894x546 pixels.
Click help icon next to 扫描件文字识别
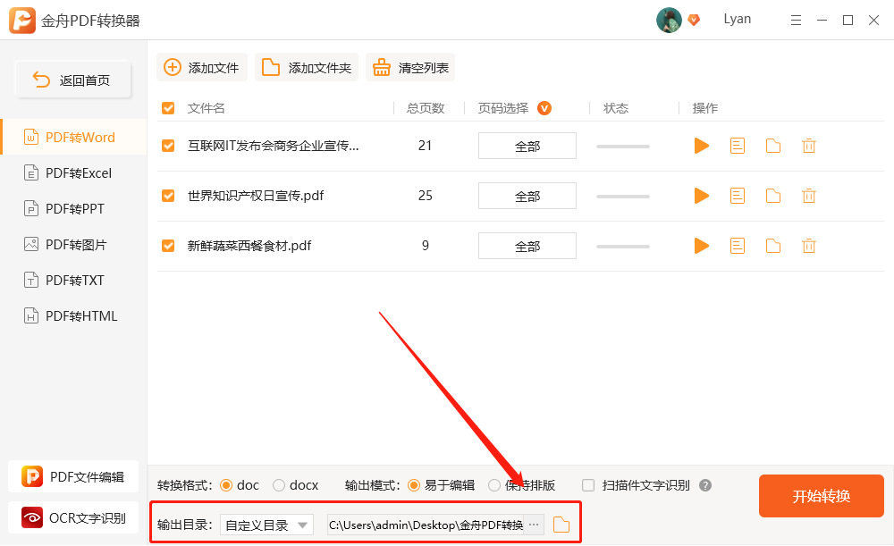point(705,485)
